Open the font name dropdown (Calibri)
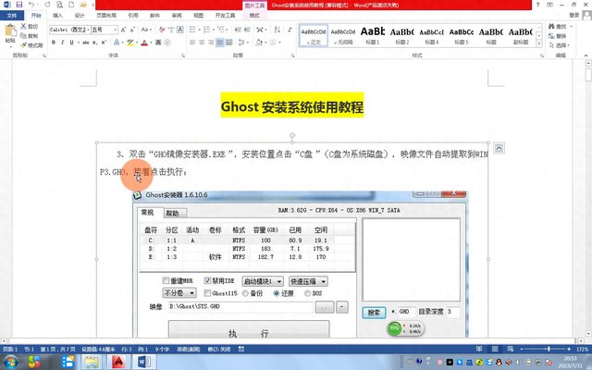Image resolution: width=592 pixels, height=370 pixels. click(x=89, y=30)
